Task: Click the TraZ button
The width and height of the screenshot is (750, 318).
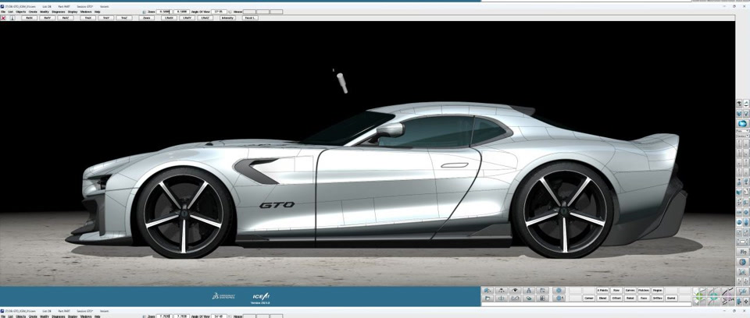Action: [x=124, y=18]
